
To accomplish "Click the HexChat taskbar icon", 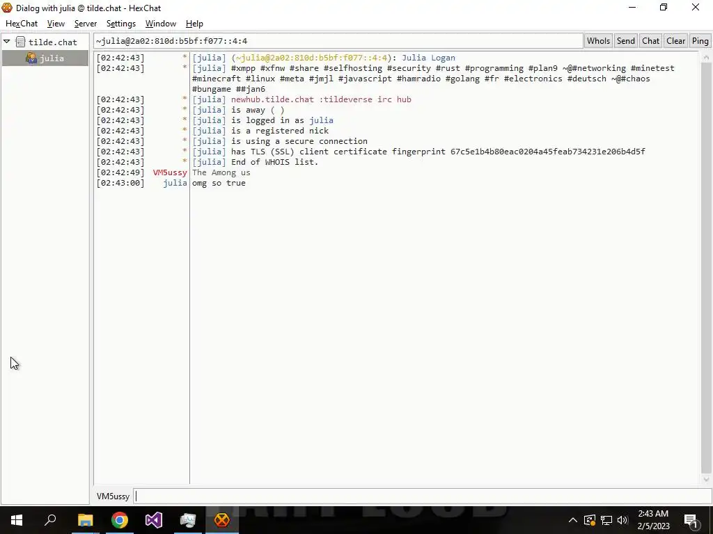I will click(222, 520).
